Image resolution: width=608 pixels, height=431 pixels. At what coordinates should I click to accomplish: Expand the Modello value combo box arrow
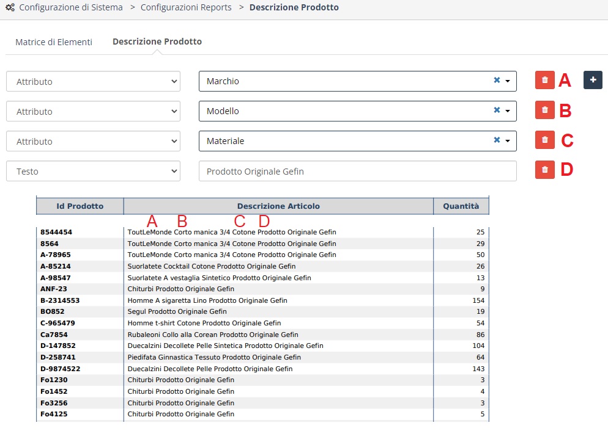508,110
